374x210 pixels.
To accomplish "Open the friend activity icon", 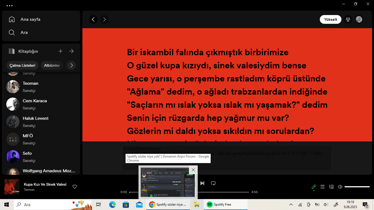I will click(x=348, y=19).
